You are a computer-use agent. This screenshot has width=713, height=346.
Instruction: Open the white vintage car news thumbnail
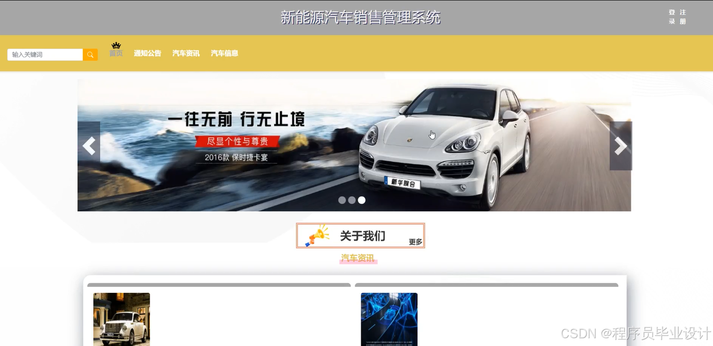pyautogui.click(x=122, y=319)
